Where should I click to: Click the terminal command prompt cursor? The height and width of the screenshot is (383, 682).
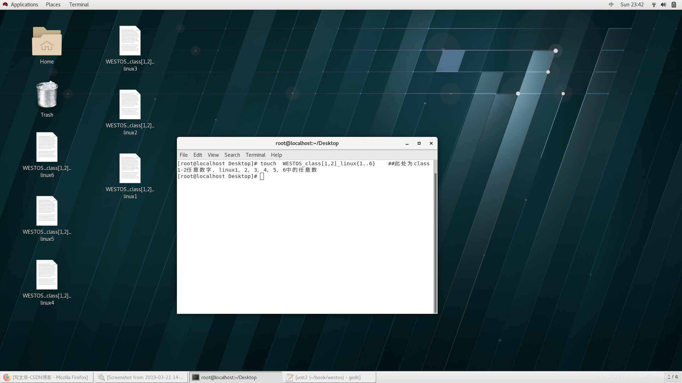pos(262,176)
